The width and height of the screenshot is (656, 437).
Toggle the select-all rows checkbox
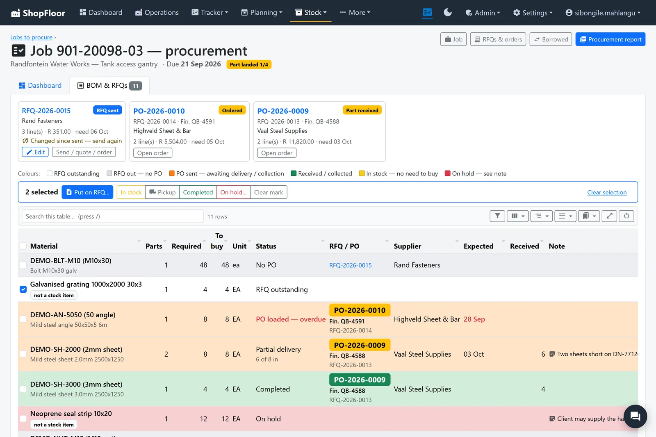23,246
